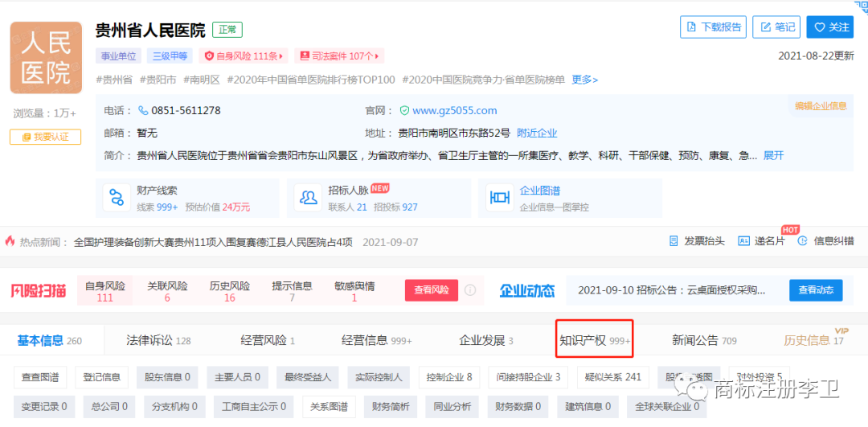This screenshot has height=427, width=868.
Task: Select 敏感舆情 1 in risk scan
Action: pos(354,291)
